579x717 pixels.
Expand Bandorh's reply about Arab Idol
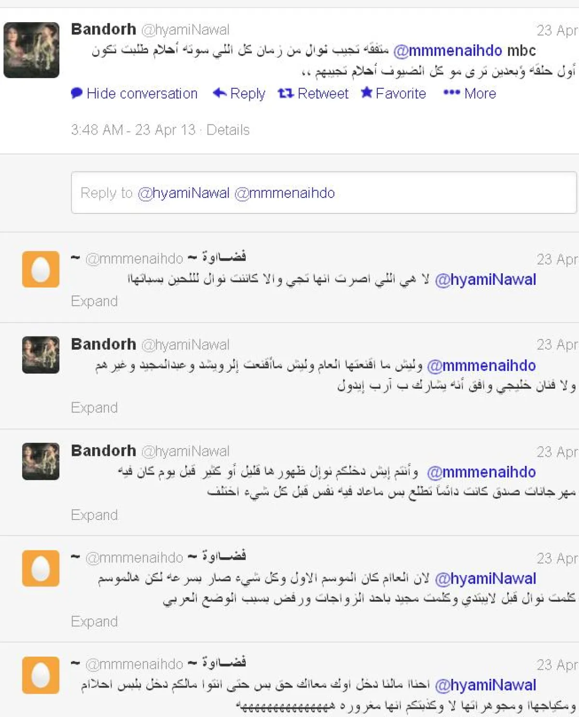(94, 408)
